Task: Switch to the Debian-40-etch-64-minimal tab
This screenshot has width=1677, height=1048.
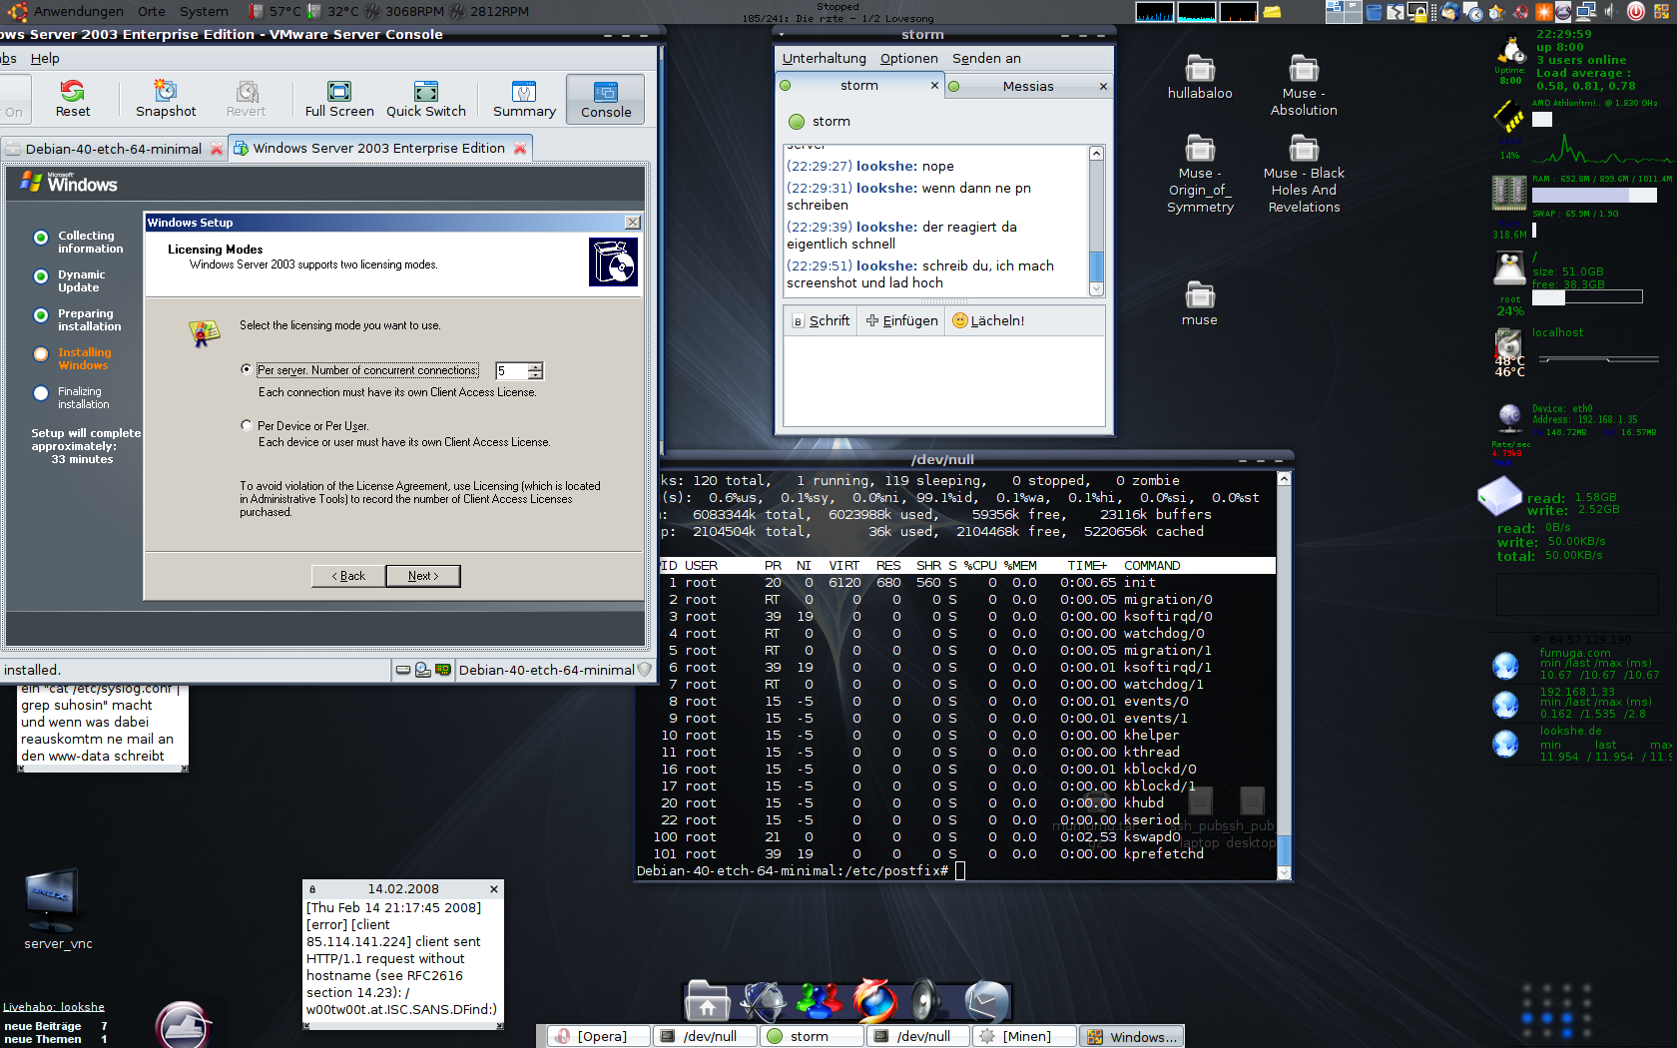Action: 114,149
